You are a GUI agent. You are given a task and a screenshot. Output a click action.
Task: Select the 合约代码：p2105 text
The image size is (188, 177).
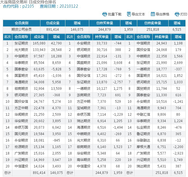19,6
